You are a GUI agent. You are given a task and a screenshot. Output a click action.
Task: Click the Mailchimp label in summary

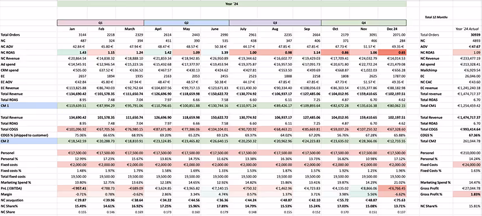tap(428, 70)
